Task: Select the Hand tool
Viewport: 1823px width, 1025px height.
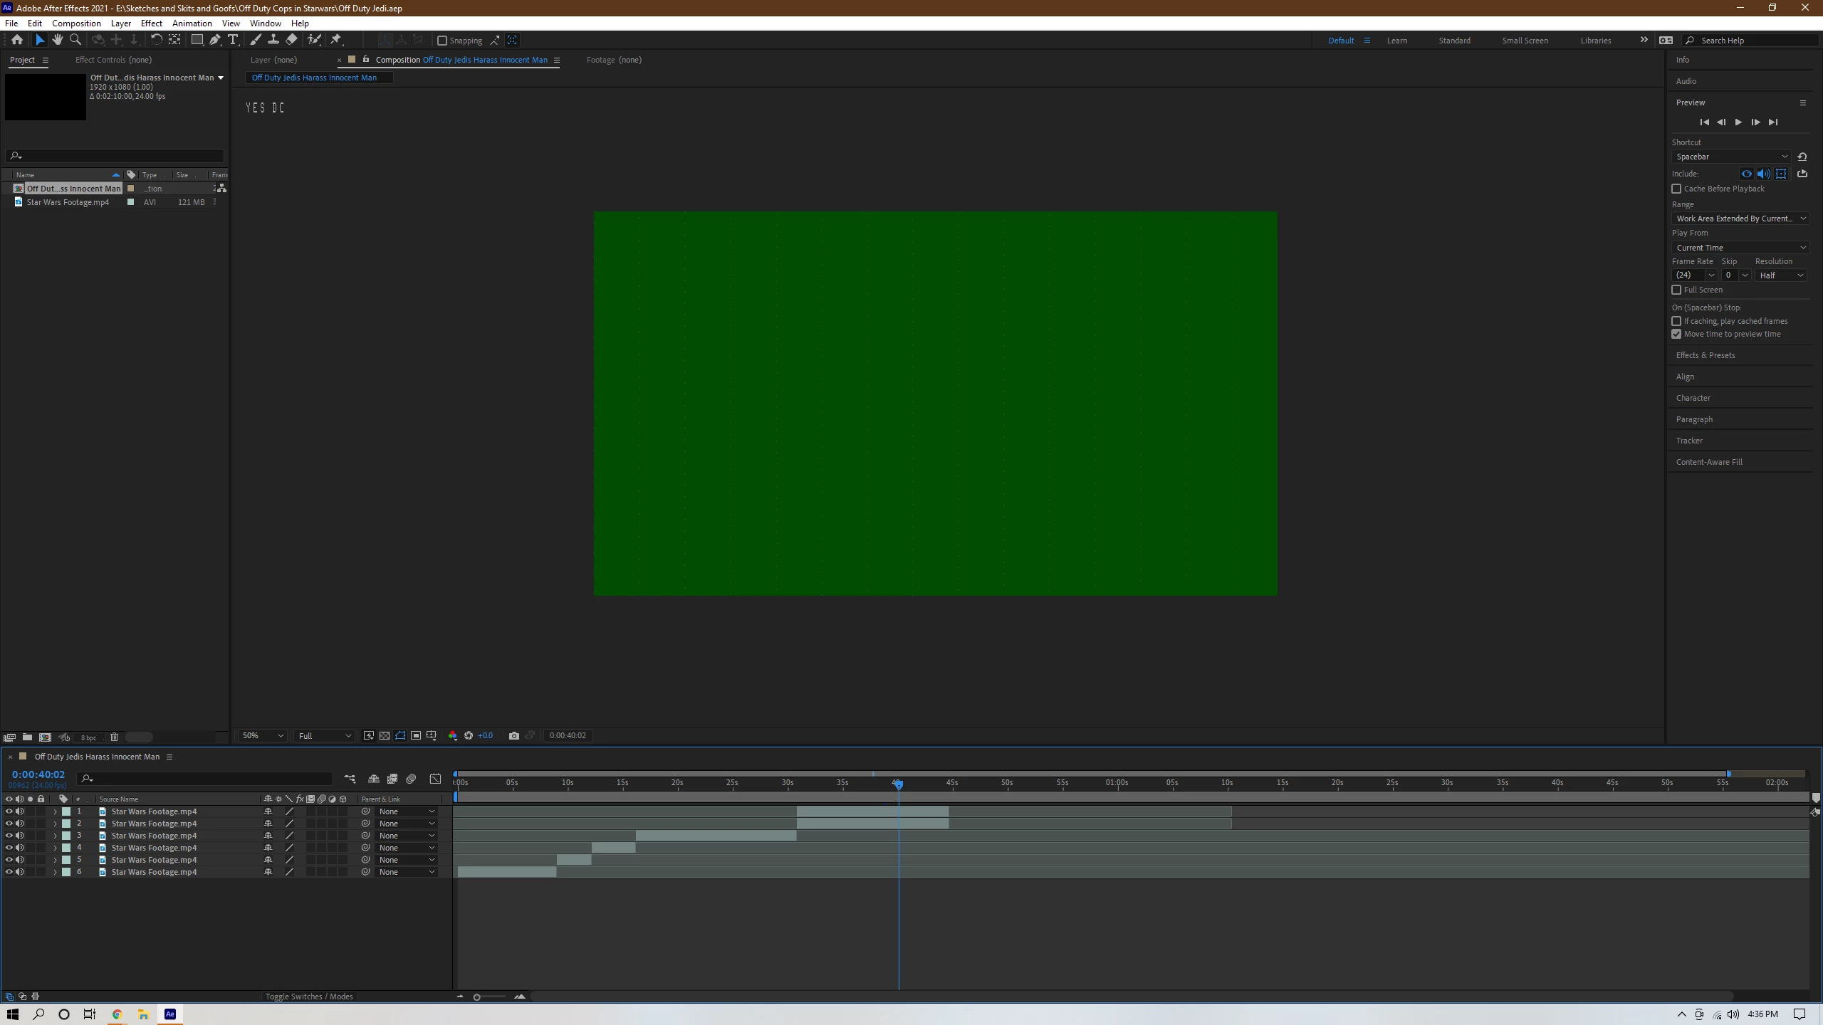Action: pyautogui.click(x=58, y=40)
